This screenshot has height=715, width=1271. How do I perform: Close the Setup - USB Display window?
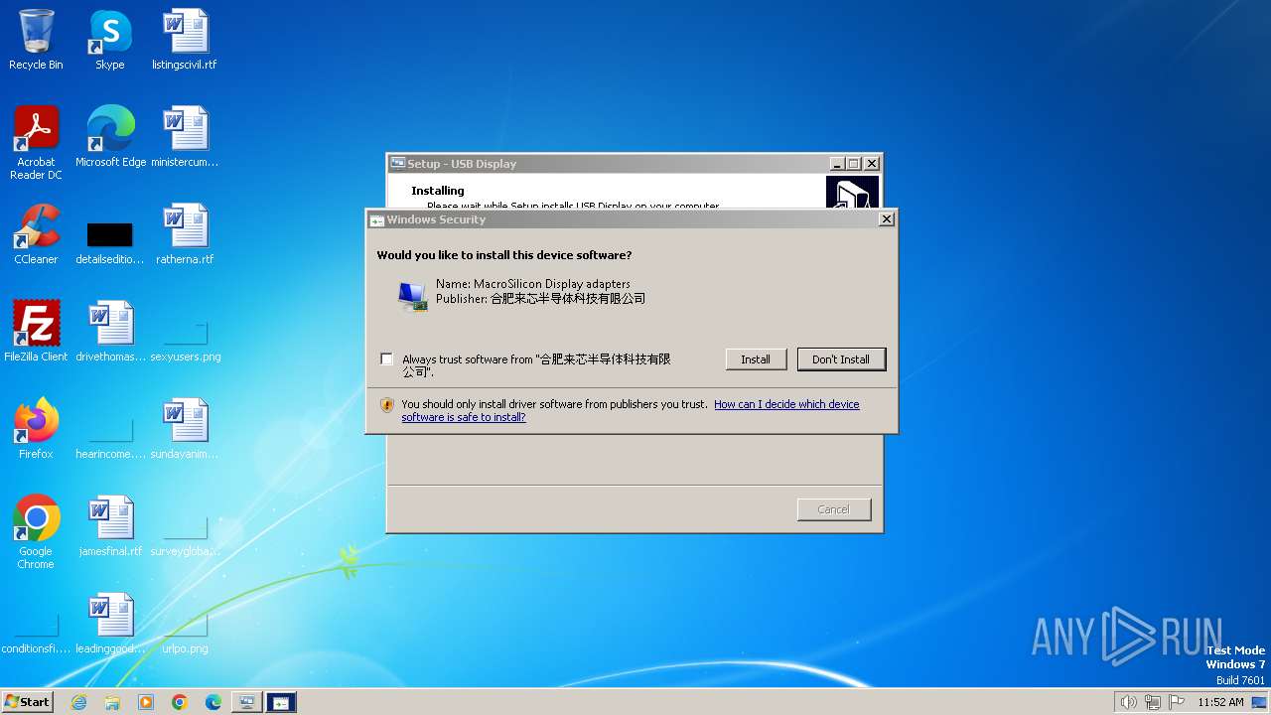pos(872,164)
